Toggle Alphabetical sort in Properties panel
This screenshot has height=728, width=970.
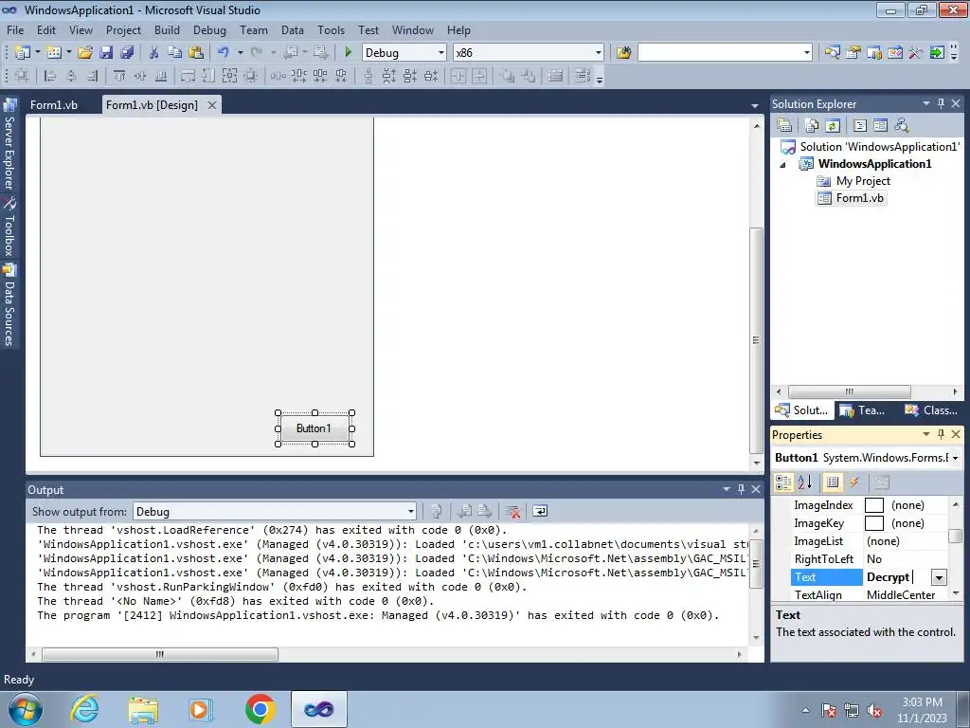[805, 482]
